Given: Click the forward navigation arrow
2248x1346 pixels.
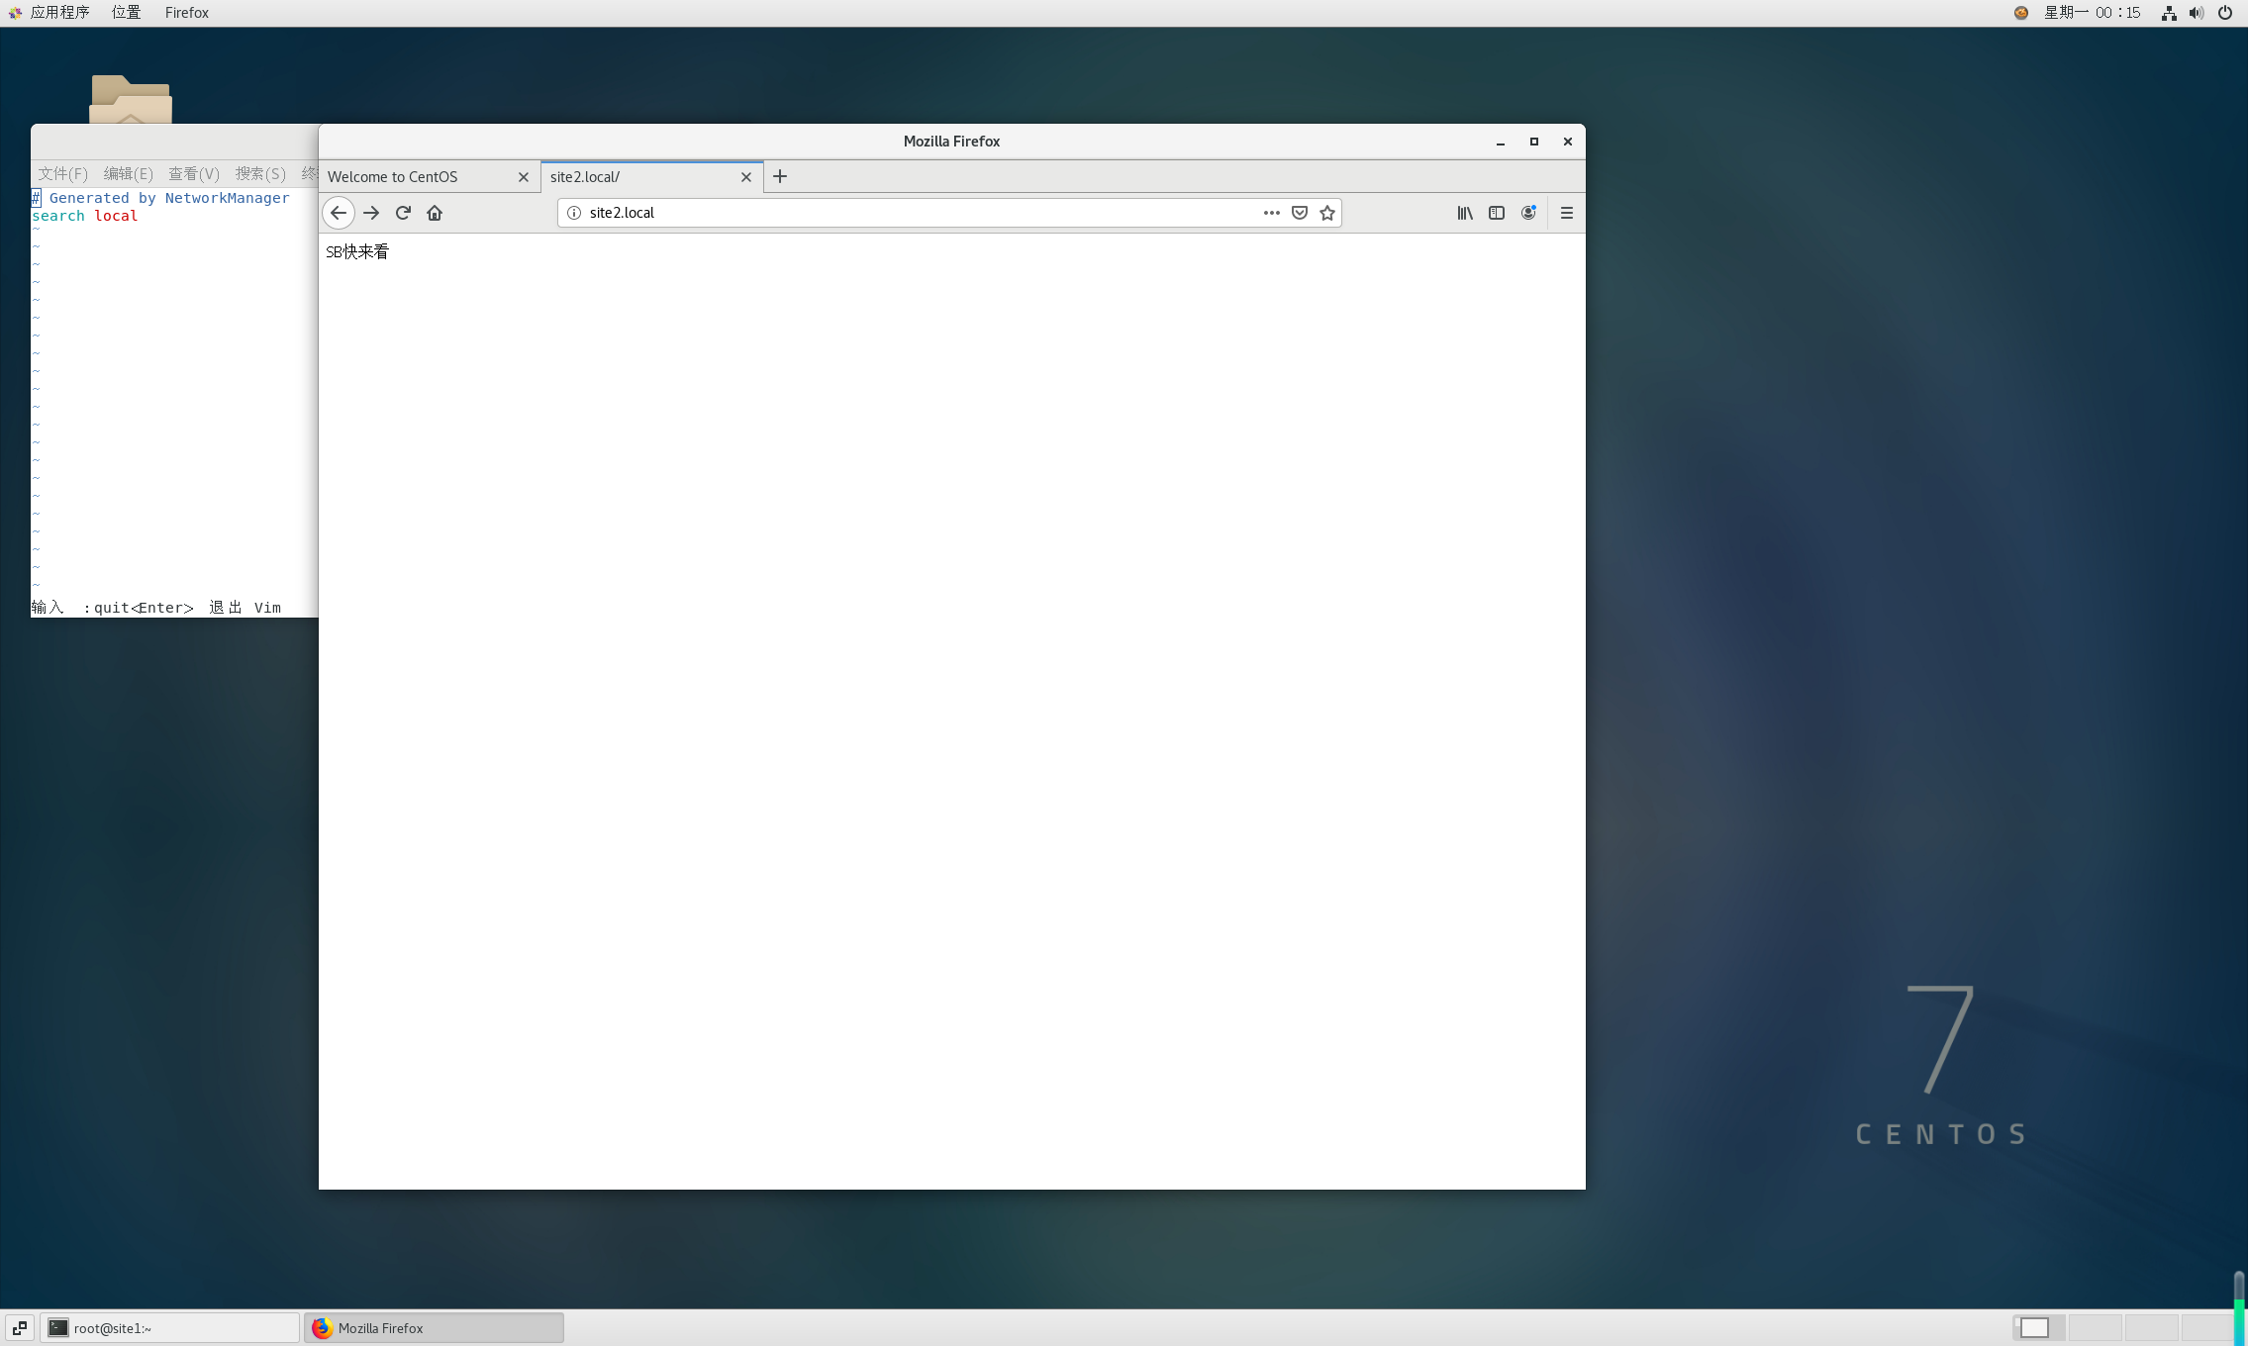Looking at the screenshot, I should (x=371, y=213).
